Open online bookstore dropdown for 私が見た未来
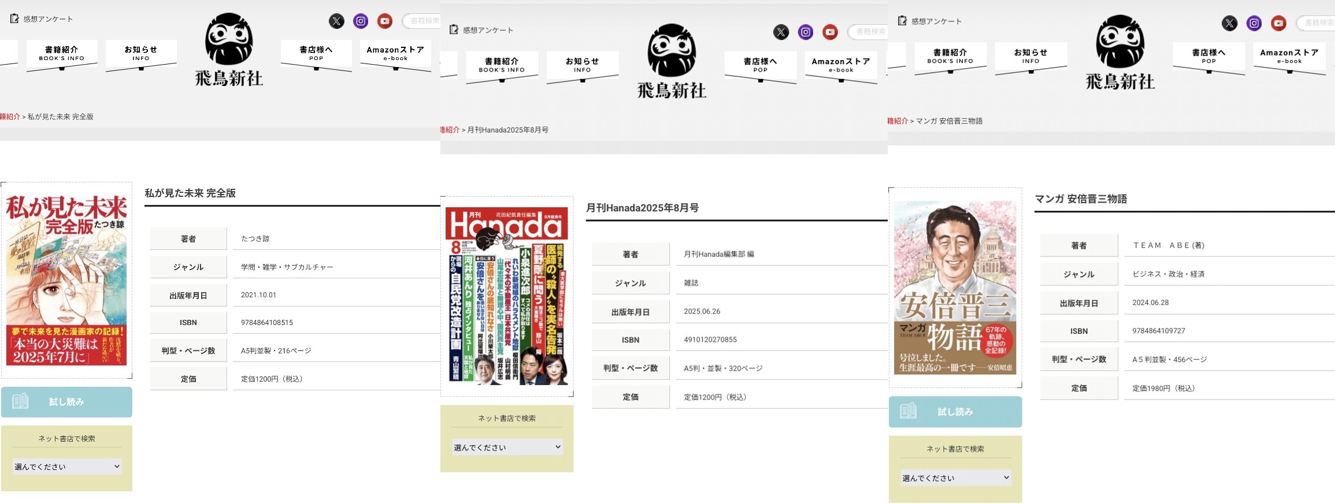Viewport: 1335px width, 504px height. click(67, 466)
